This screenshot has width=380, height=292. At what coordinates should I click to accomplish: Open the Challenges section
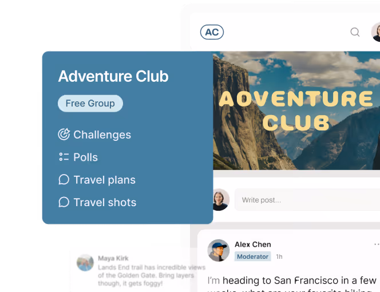tap(102, 135)
